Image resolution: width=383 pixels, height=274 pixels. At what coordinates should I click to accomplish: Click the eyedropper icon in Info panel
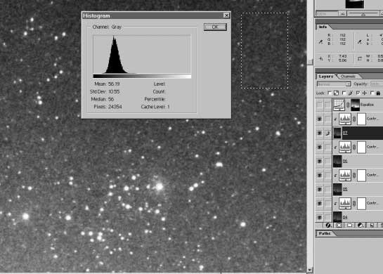[320, 41]
